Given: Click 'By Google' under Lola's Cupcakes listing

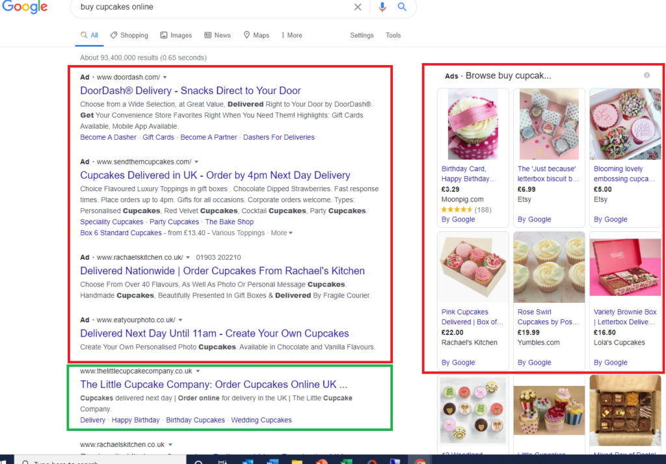Looking at the screenshot, I should tap(610, 362).
